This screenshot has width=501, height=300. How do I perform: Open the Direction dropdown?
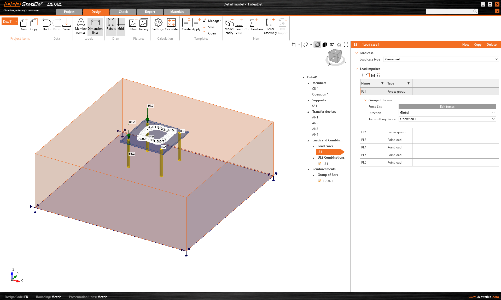pos(447,113)
